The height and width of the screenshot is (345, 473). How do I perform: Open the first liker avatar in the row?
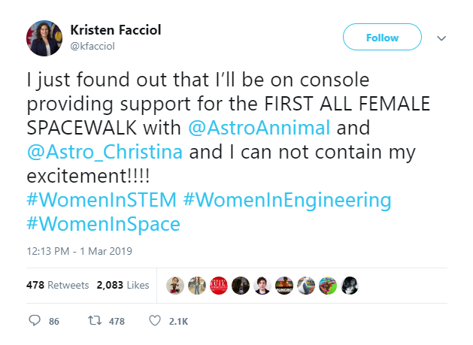pos(174,286)
